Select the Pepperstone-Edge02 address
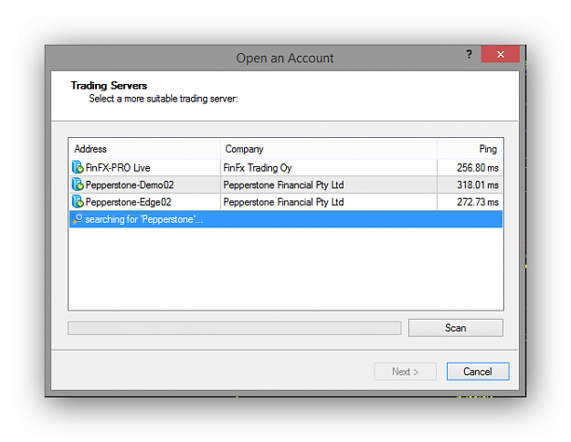This screenshot has height=442, width=571. click(x=128, y=202)
